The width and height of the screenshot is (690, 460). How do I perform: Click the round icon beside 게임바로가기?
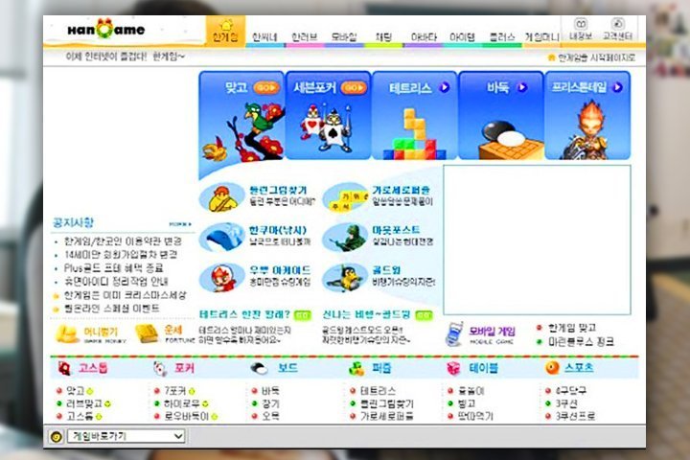57,437
